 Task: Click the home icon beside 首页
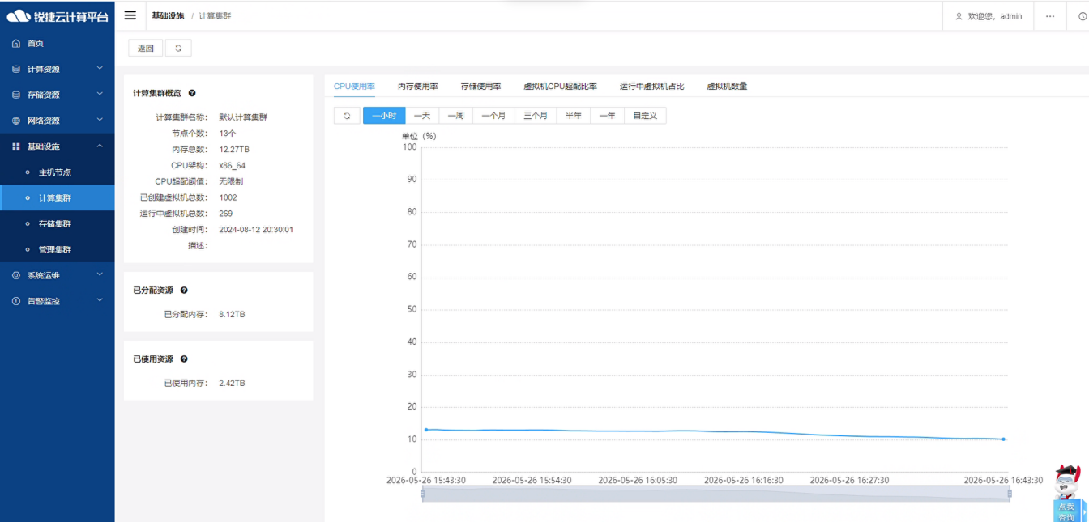point(16,44)
